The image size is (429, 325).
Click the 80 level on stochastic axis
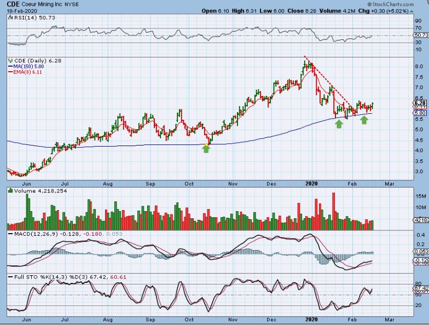click(x=418, y=285)
